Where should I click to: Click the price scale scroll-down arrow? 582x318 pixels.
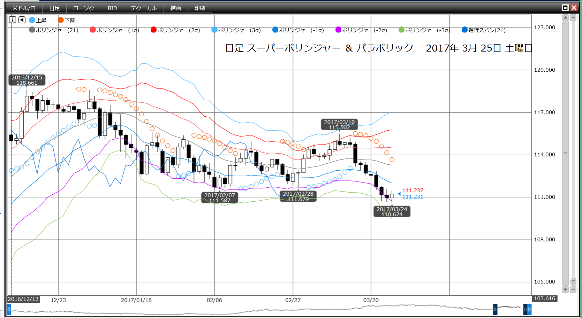pos(566,289)
